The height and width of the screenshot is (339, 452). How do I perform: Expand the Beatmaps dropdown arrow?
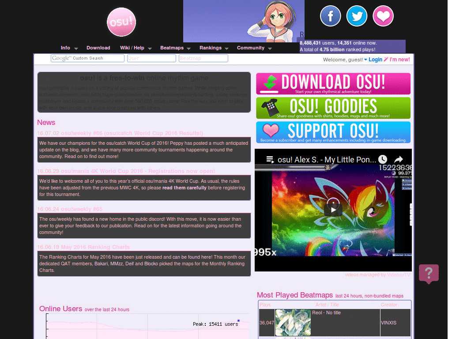coord(189,49)
